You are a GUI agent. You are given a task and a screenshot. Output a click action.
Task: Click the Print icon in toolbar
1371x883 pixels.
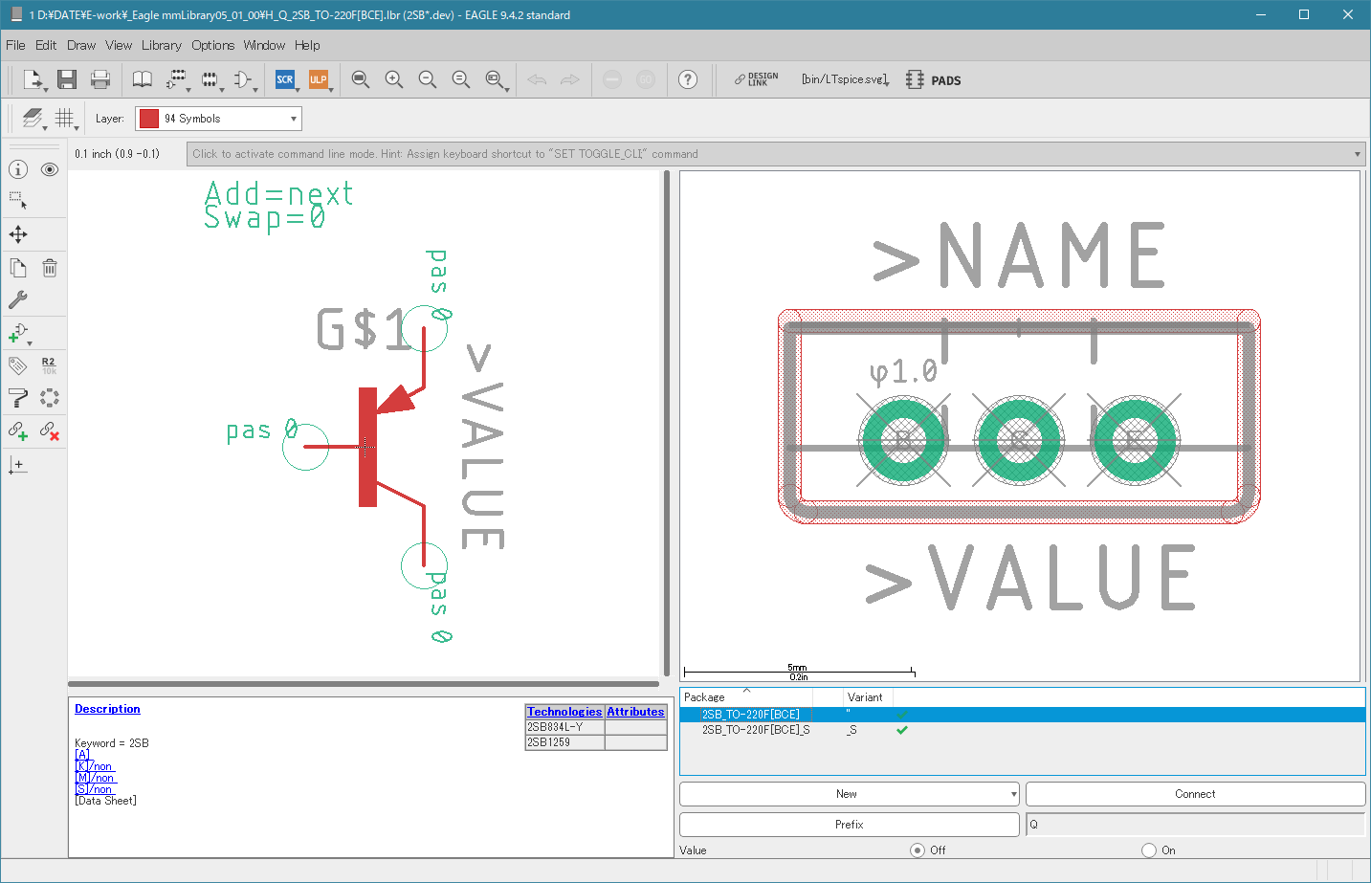pos(100,80)
